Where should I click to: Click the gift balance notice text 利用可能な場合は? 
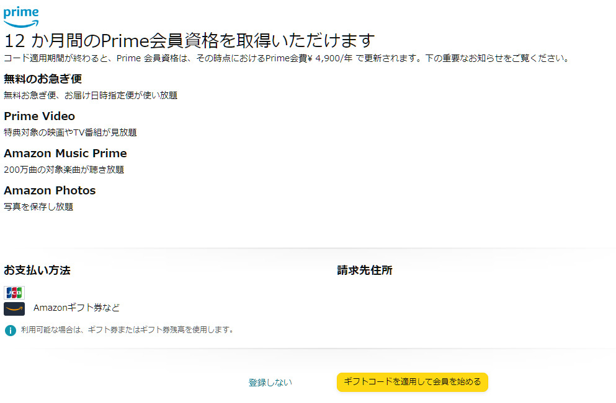(127, 330)
